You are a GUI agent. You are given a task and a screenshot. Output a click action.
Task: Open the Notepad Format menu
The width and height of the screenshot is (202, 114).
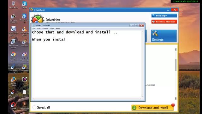tap(45, 28)
